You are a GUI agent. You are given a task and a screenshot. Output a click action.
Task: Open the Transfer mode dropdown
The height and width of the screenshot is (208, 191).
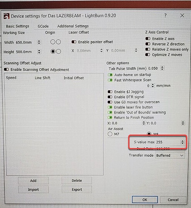170,156
